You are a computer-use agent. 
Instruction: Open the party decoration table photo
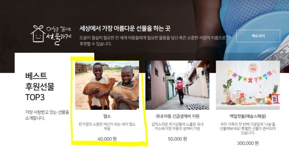click(248, 85)
